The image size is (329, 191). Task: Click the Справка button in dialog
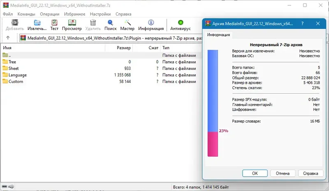310,173
